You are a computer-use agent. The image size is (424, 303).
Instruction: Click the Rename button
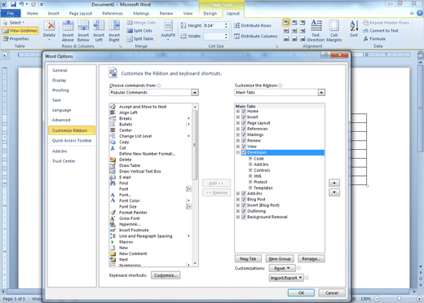click(311, 259)
